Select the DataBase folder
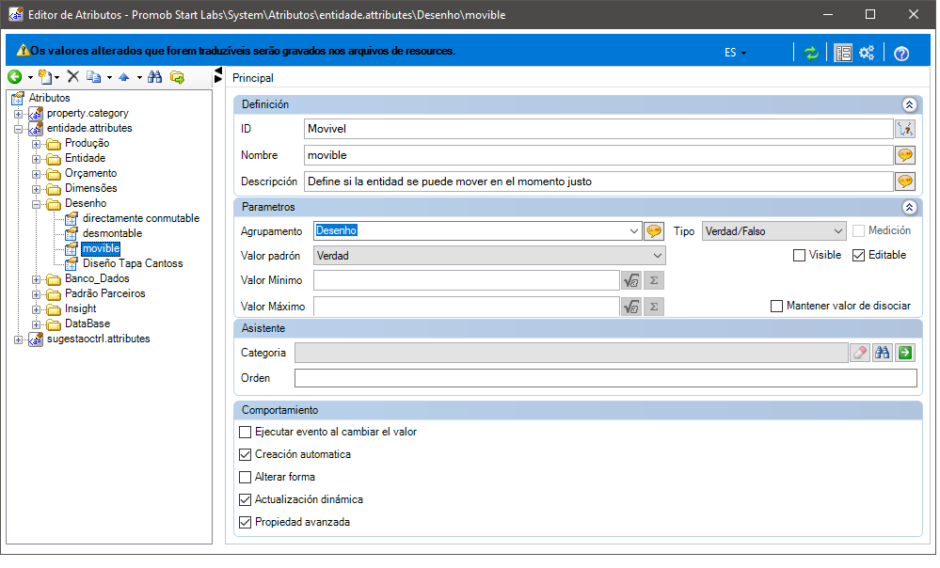This screenshot has height=568, width=940. click(88, 323)
